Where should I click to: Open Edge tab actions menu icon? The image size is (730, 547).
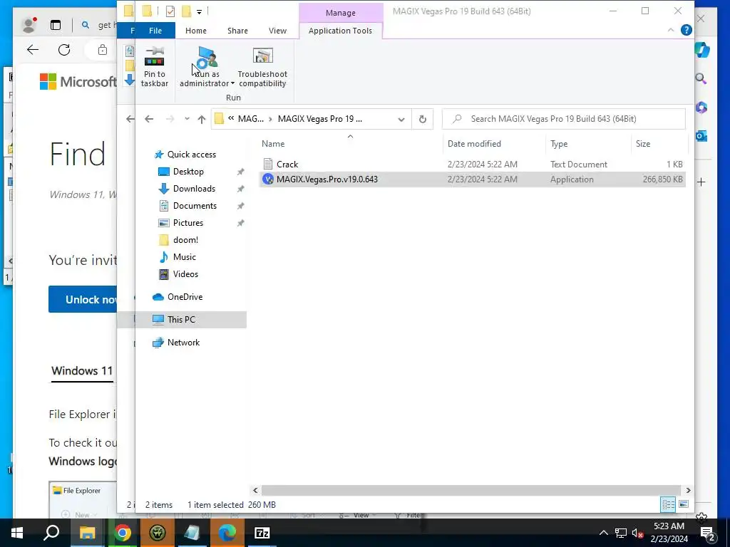tap(56, 25)
